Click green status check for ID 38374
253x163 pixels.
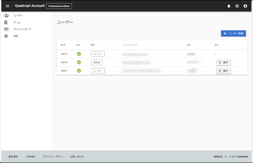point(79,62)
